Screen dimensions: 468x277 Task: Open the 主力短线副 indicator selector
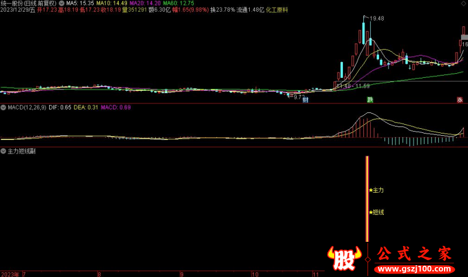pyautogui.click(x=21, y=151)
